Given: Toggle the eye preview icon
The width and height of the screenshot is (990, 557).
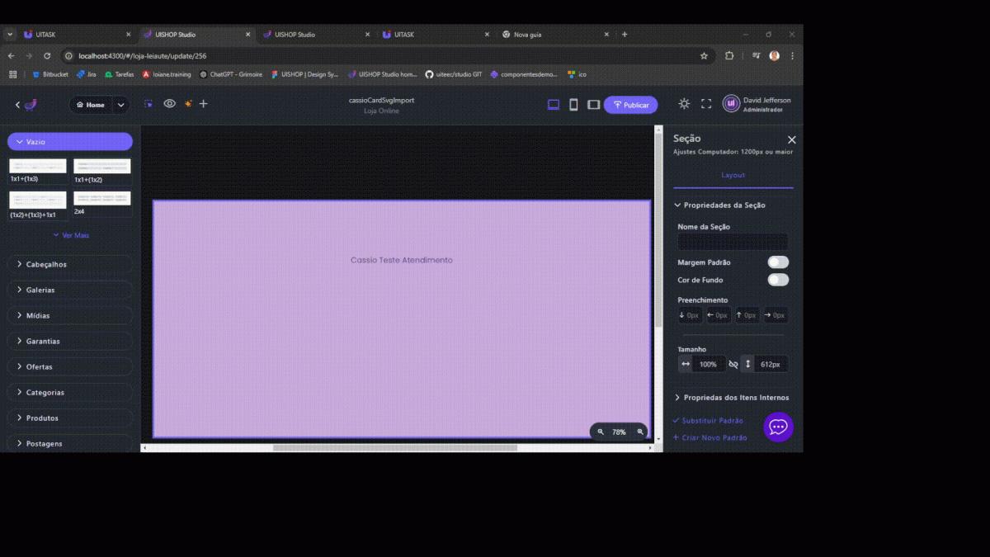Looking at the screenshot, I should (169, 104).
